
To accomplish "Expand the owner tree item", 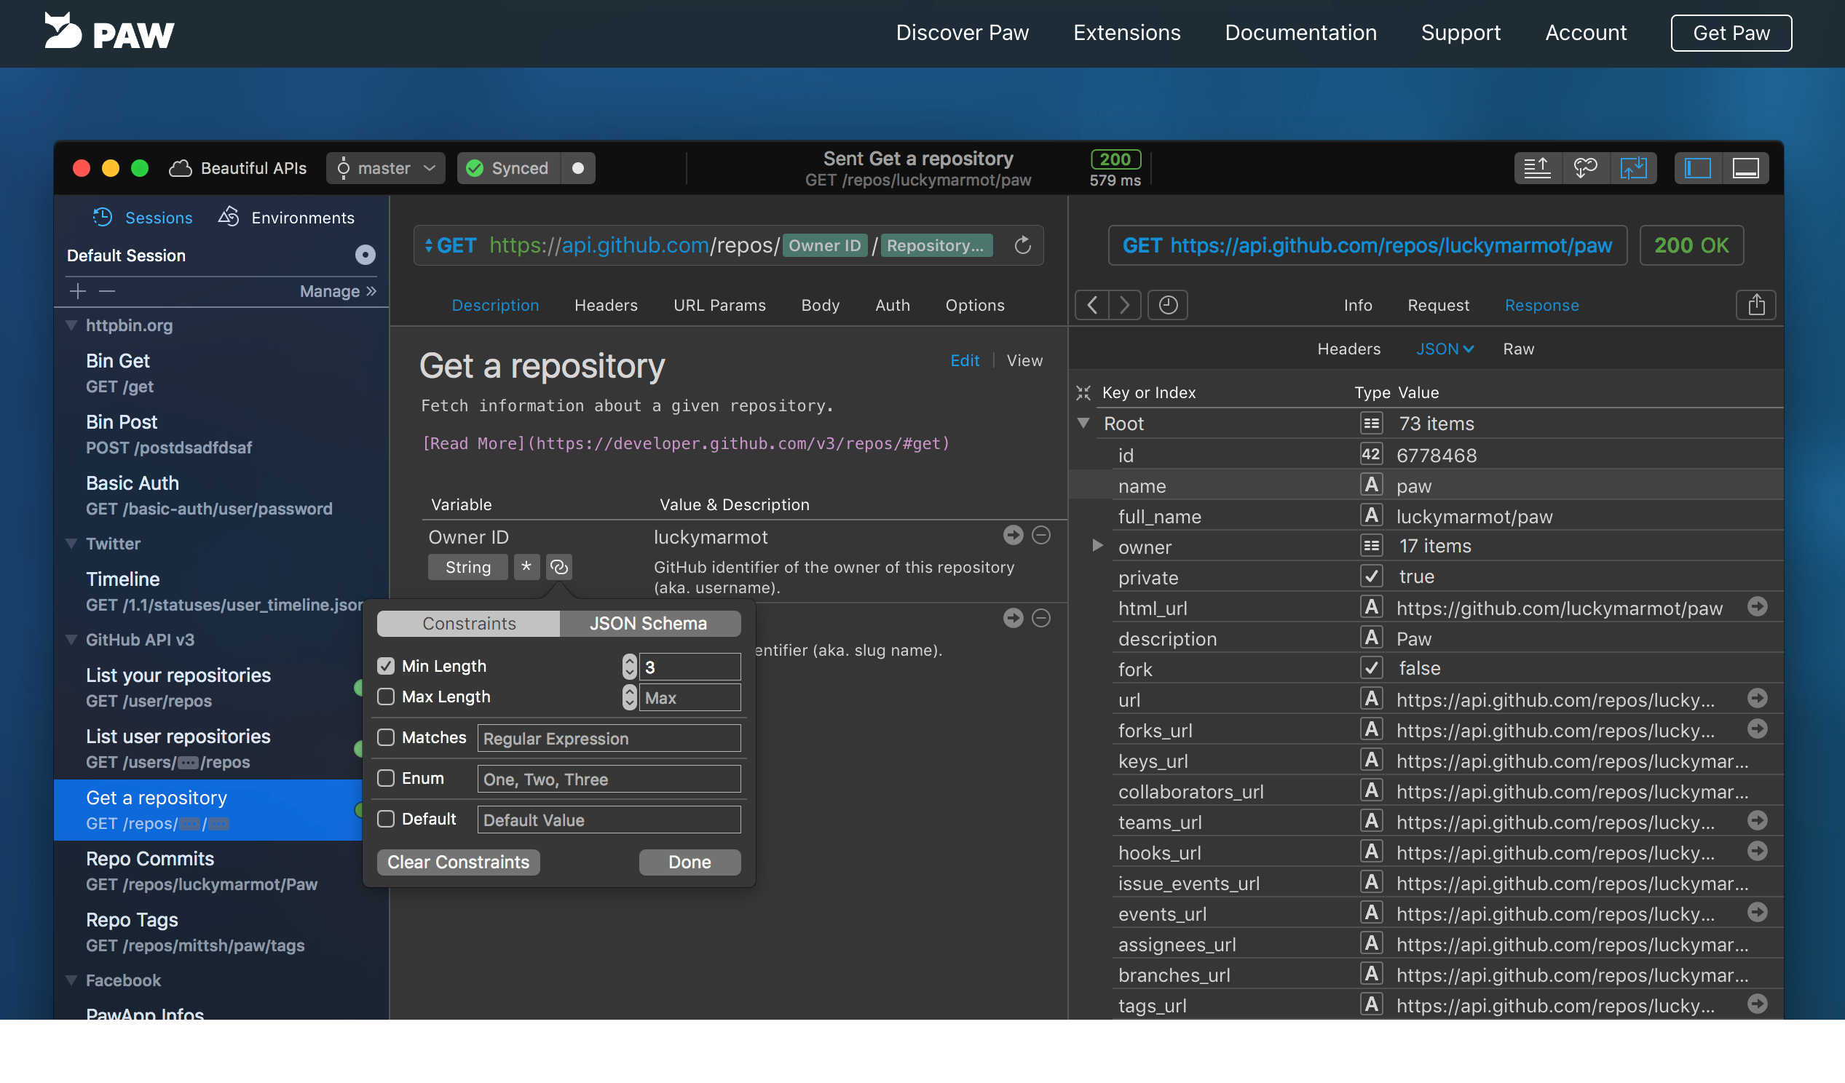I will click(x=1096, y=545).
